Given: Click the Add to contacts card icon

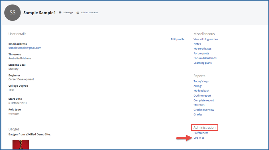Looking at the screenshot, I should (78, 13).
